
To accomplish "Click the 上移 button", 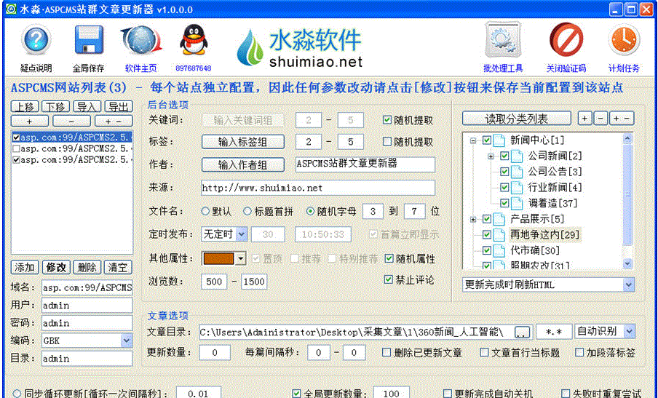I will 25,106.
